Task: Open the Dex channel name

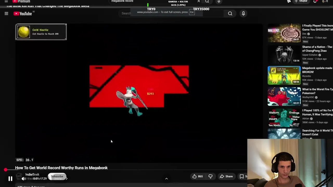Action: point(304,34)
